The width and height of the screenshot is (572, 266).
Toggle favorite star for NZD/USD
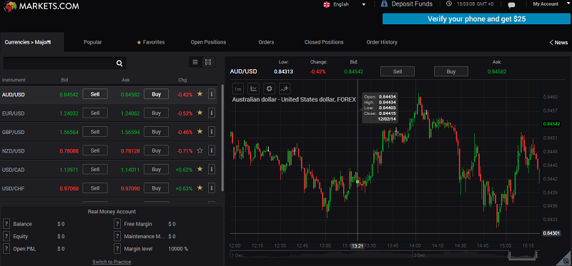[x=199, y=150]
